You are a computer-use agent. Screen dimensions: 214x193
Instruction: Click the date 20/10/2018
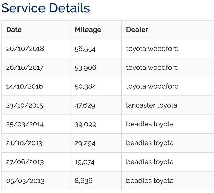[x=25, y=49]
